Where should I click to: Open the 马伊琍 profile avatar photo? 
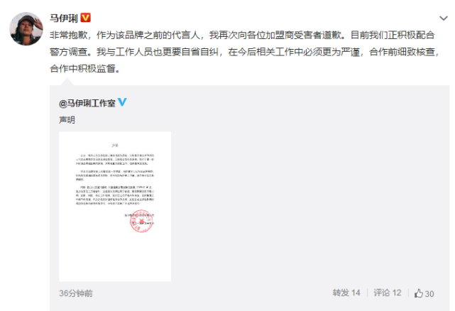pos(26,28)
